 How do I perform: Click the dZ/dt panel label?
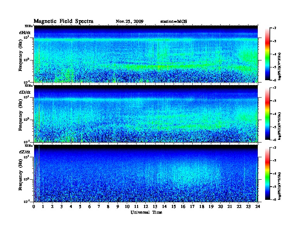(x=25, y=152)
